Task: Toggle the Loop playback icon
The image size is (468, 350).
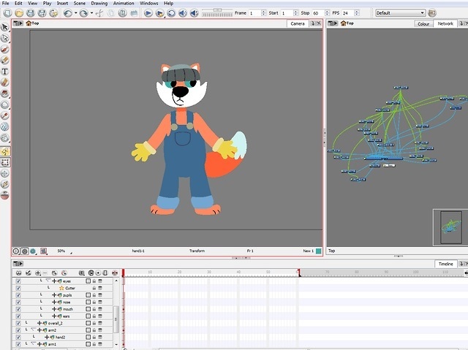Action: 171,13
